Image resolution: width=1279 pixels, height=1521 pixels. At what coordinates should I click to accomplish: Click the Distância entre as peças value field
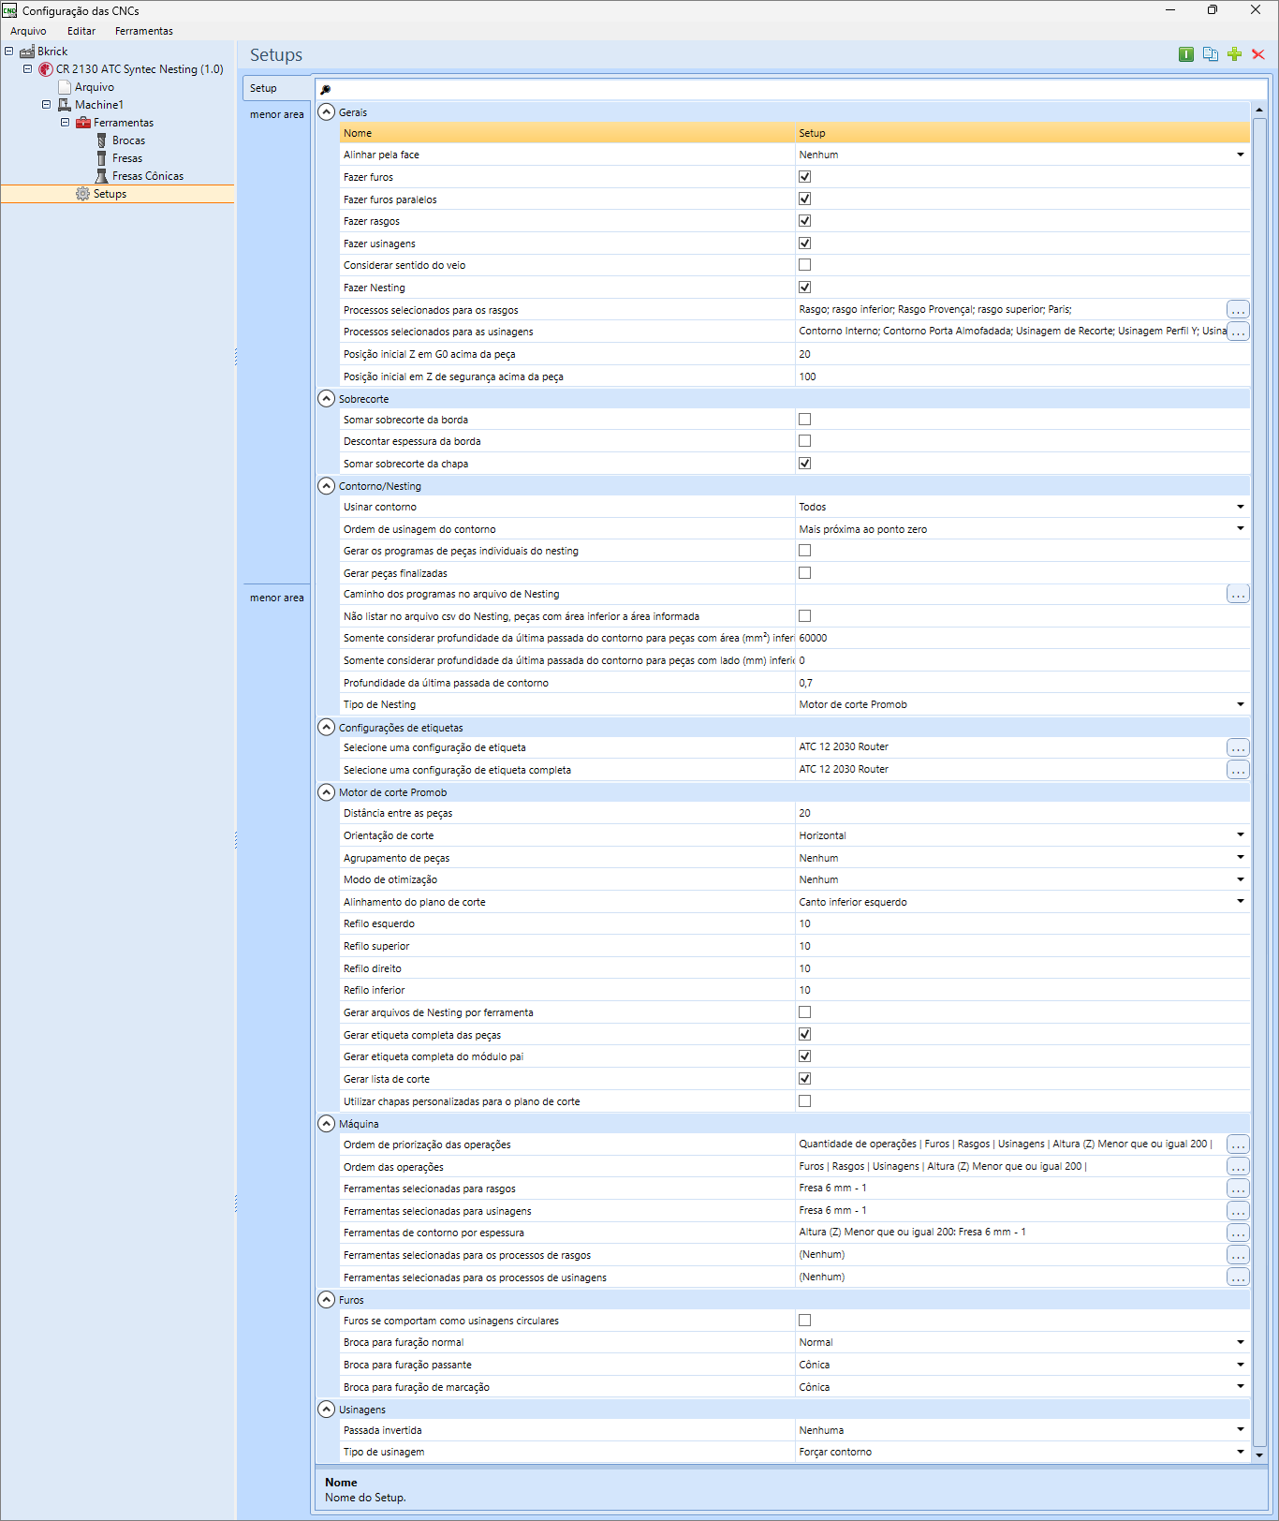pyautogui.click(x=1022, y=813)
